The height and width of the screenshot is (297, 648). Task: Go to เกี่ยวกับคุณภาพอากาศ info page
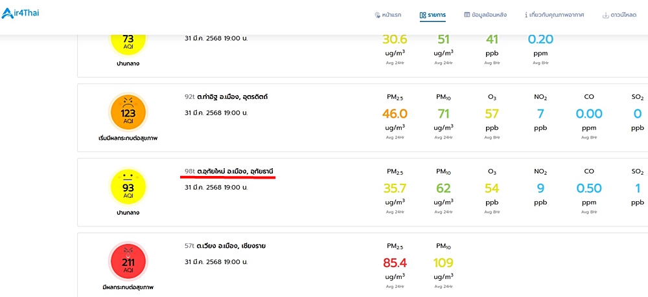pyautogui.click(x=554, y=15)
